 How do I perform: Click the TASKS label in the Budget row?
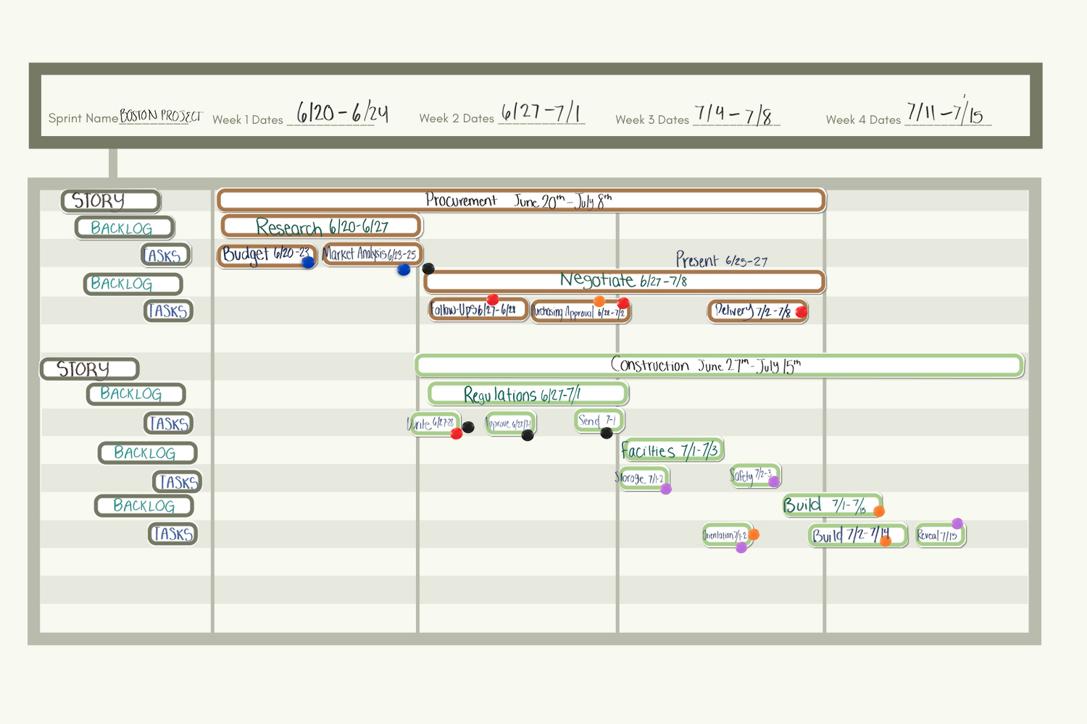(166, 255)
